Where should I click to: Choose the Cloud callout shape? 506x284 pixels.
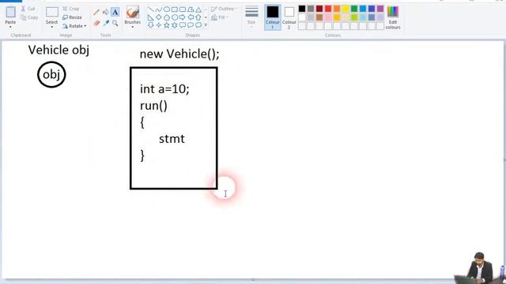[198, 25]
